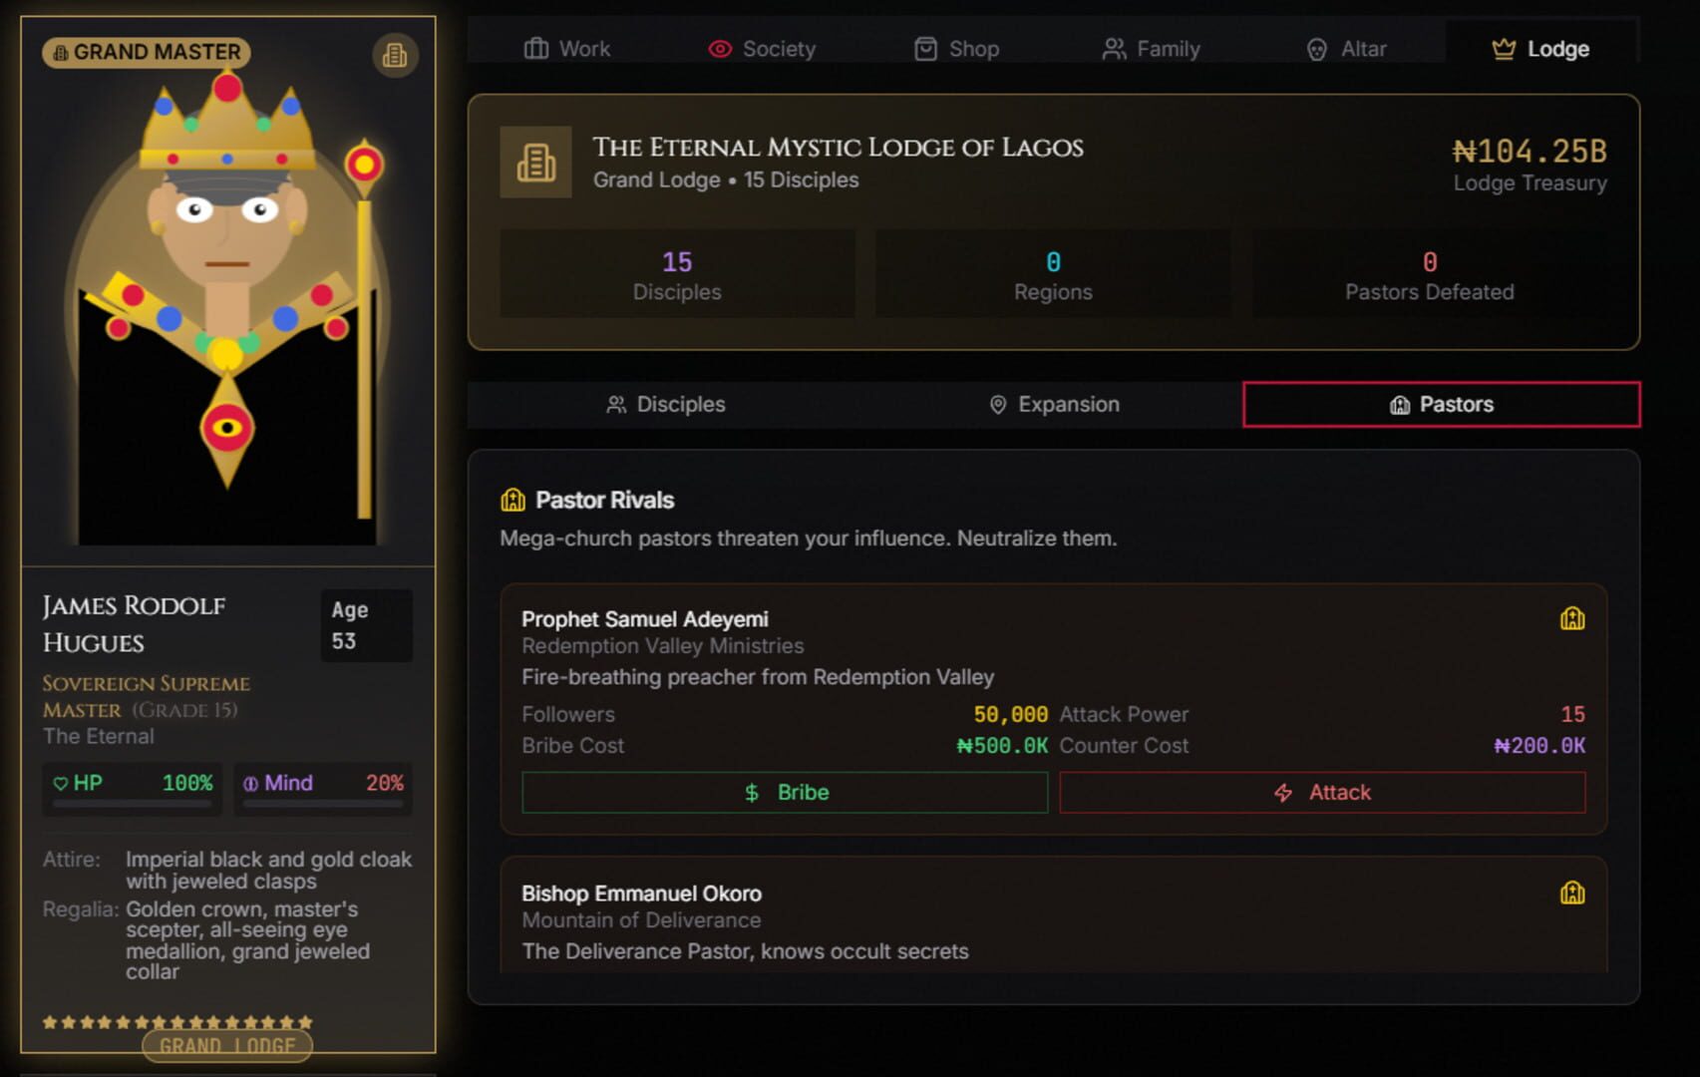Bribe Prophet Samuel Adeyemi
Image resolution: width=1700 pixels, height=1077 pixels.
coord(782,792)
